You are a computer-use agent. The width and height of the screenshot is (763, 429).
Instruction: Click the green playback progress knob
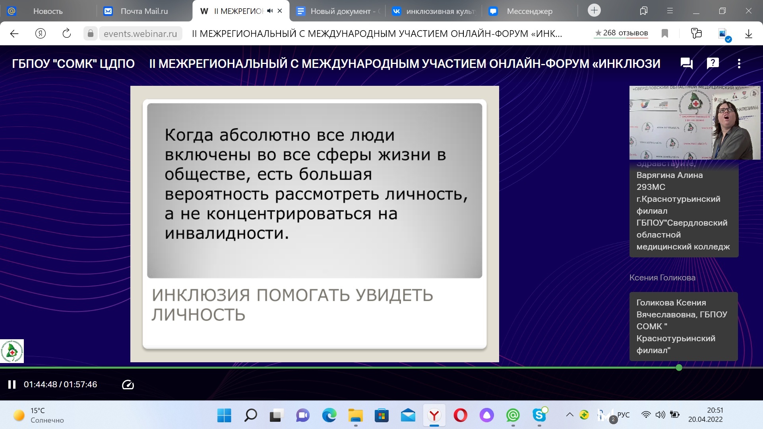(679, 368)
